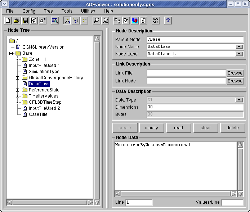Click the locate node icon

tap(55, 21)
